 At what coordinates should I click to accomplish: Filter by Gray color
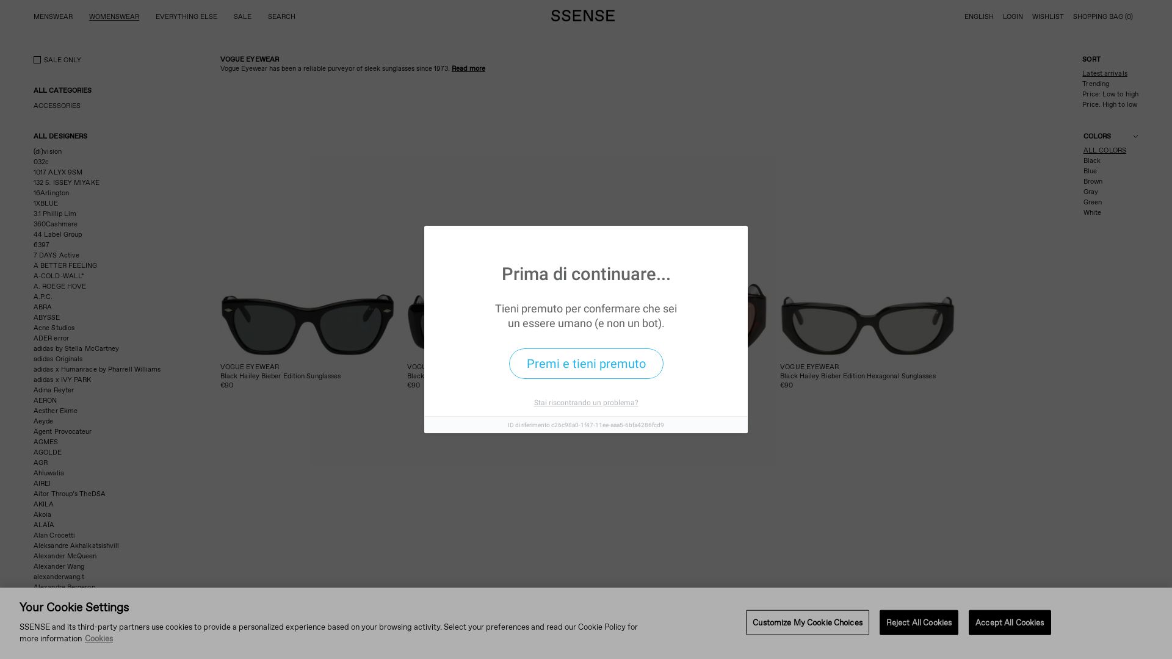click(x=1091, y=192)
